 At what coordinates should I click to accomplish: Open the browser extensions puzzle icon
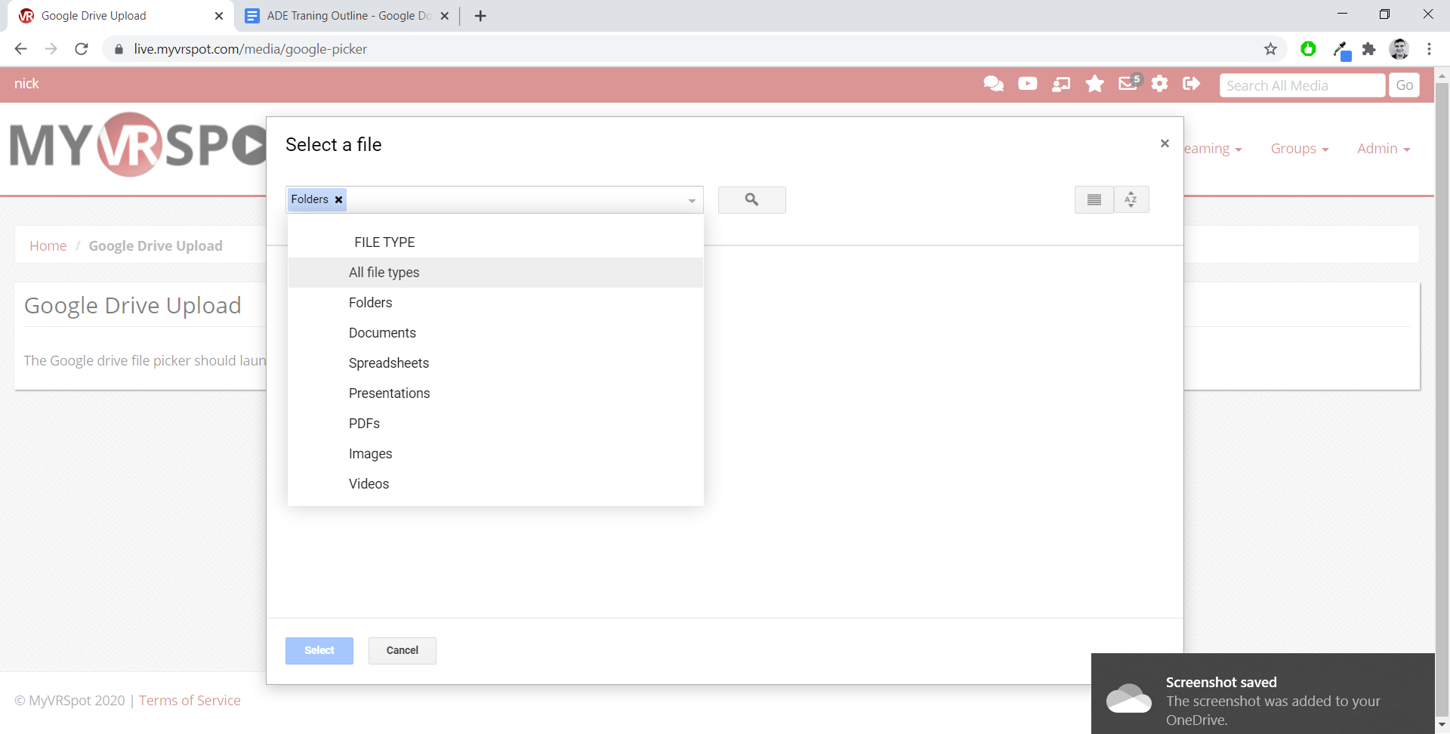(x=1368, y=49)
